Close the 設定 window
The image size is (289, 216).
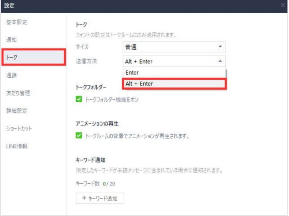(x=282, y=5)
